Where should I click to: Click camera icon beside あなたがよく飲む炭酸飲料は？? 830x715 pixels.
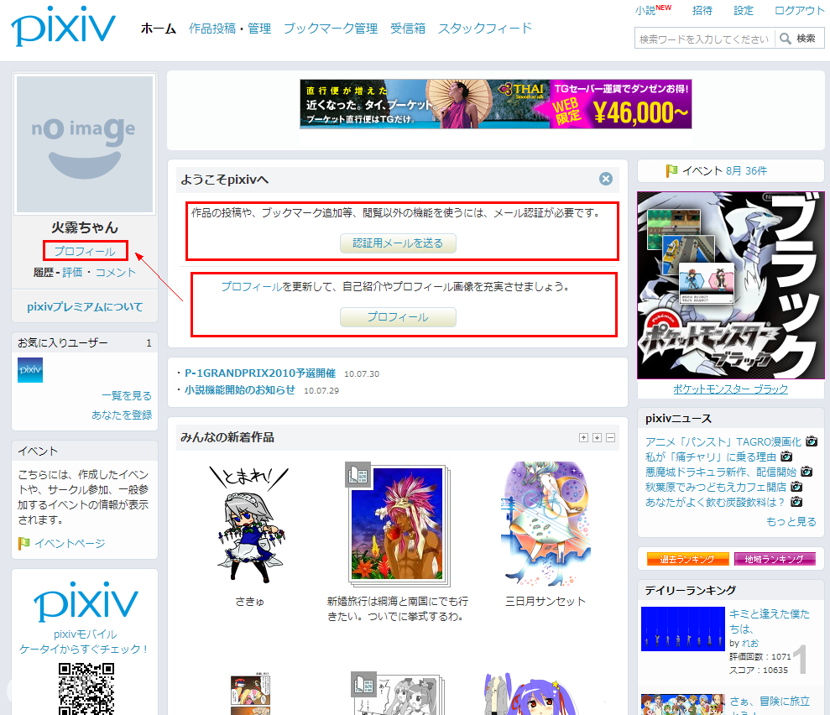796,501
